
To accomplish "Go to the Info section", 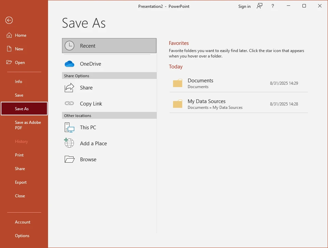I will click(x=19, y=81).
